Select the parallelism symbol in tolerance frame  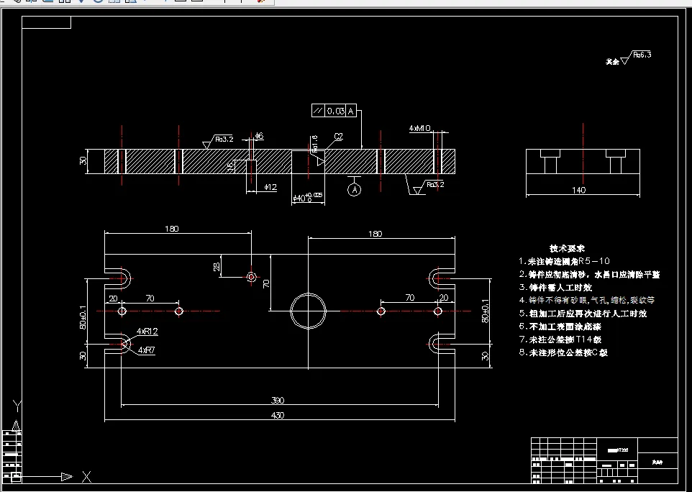(x=318, y=111)
